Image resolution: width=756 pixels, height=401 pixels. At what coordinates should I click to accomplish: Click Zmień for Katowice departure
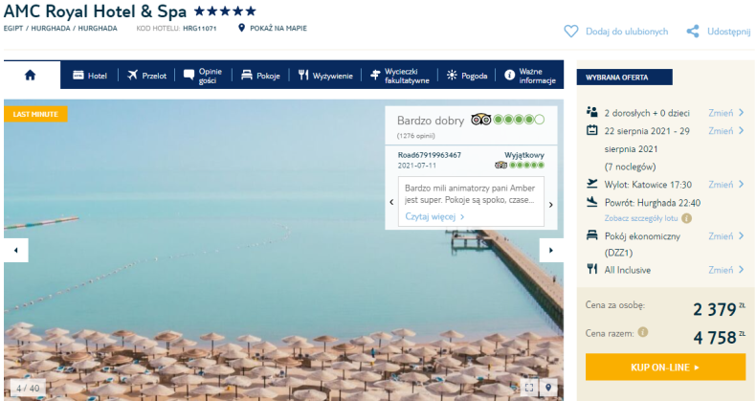[726, 184]
